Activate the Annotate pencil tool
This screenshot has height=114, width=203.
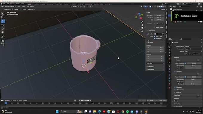(x=3, y=37)
